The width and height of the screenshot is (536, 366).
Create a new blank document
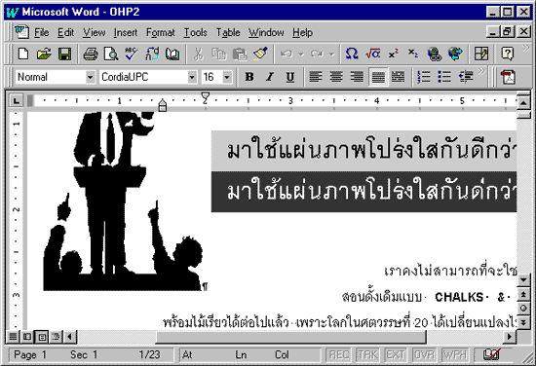[23, 54]
